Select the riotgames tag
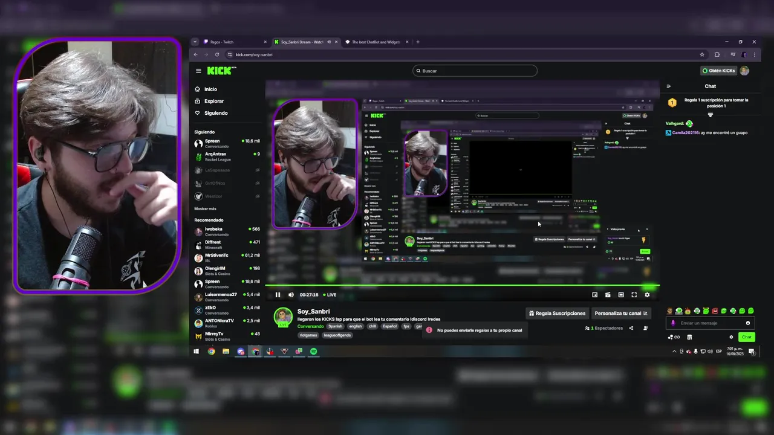Viewport: 774px width, 435px height. 308,335
